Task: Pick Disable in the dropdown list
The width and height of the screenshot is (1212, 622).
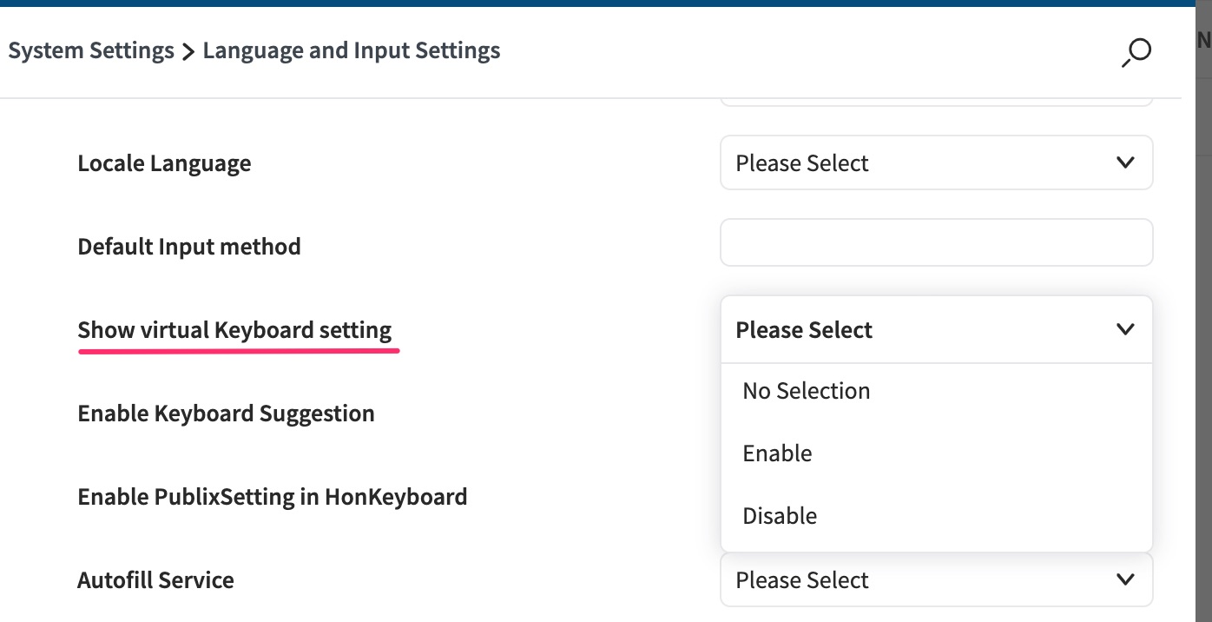Action: [780, 516]
